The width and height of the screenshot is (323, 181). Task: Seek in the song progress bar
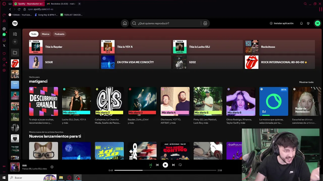point(165,170)
